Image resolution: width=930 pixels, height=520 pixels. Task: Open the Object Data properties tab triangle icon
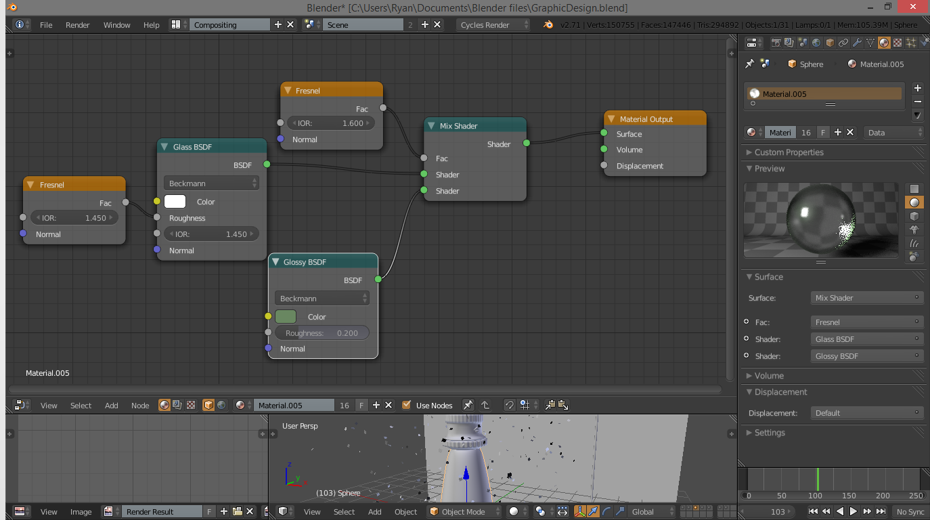[870, 43]
